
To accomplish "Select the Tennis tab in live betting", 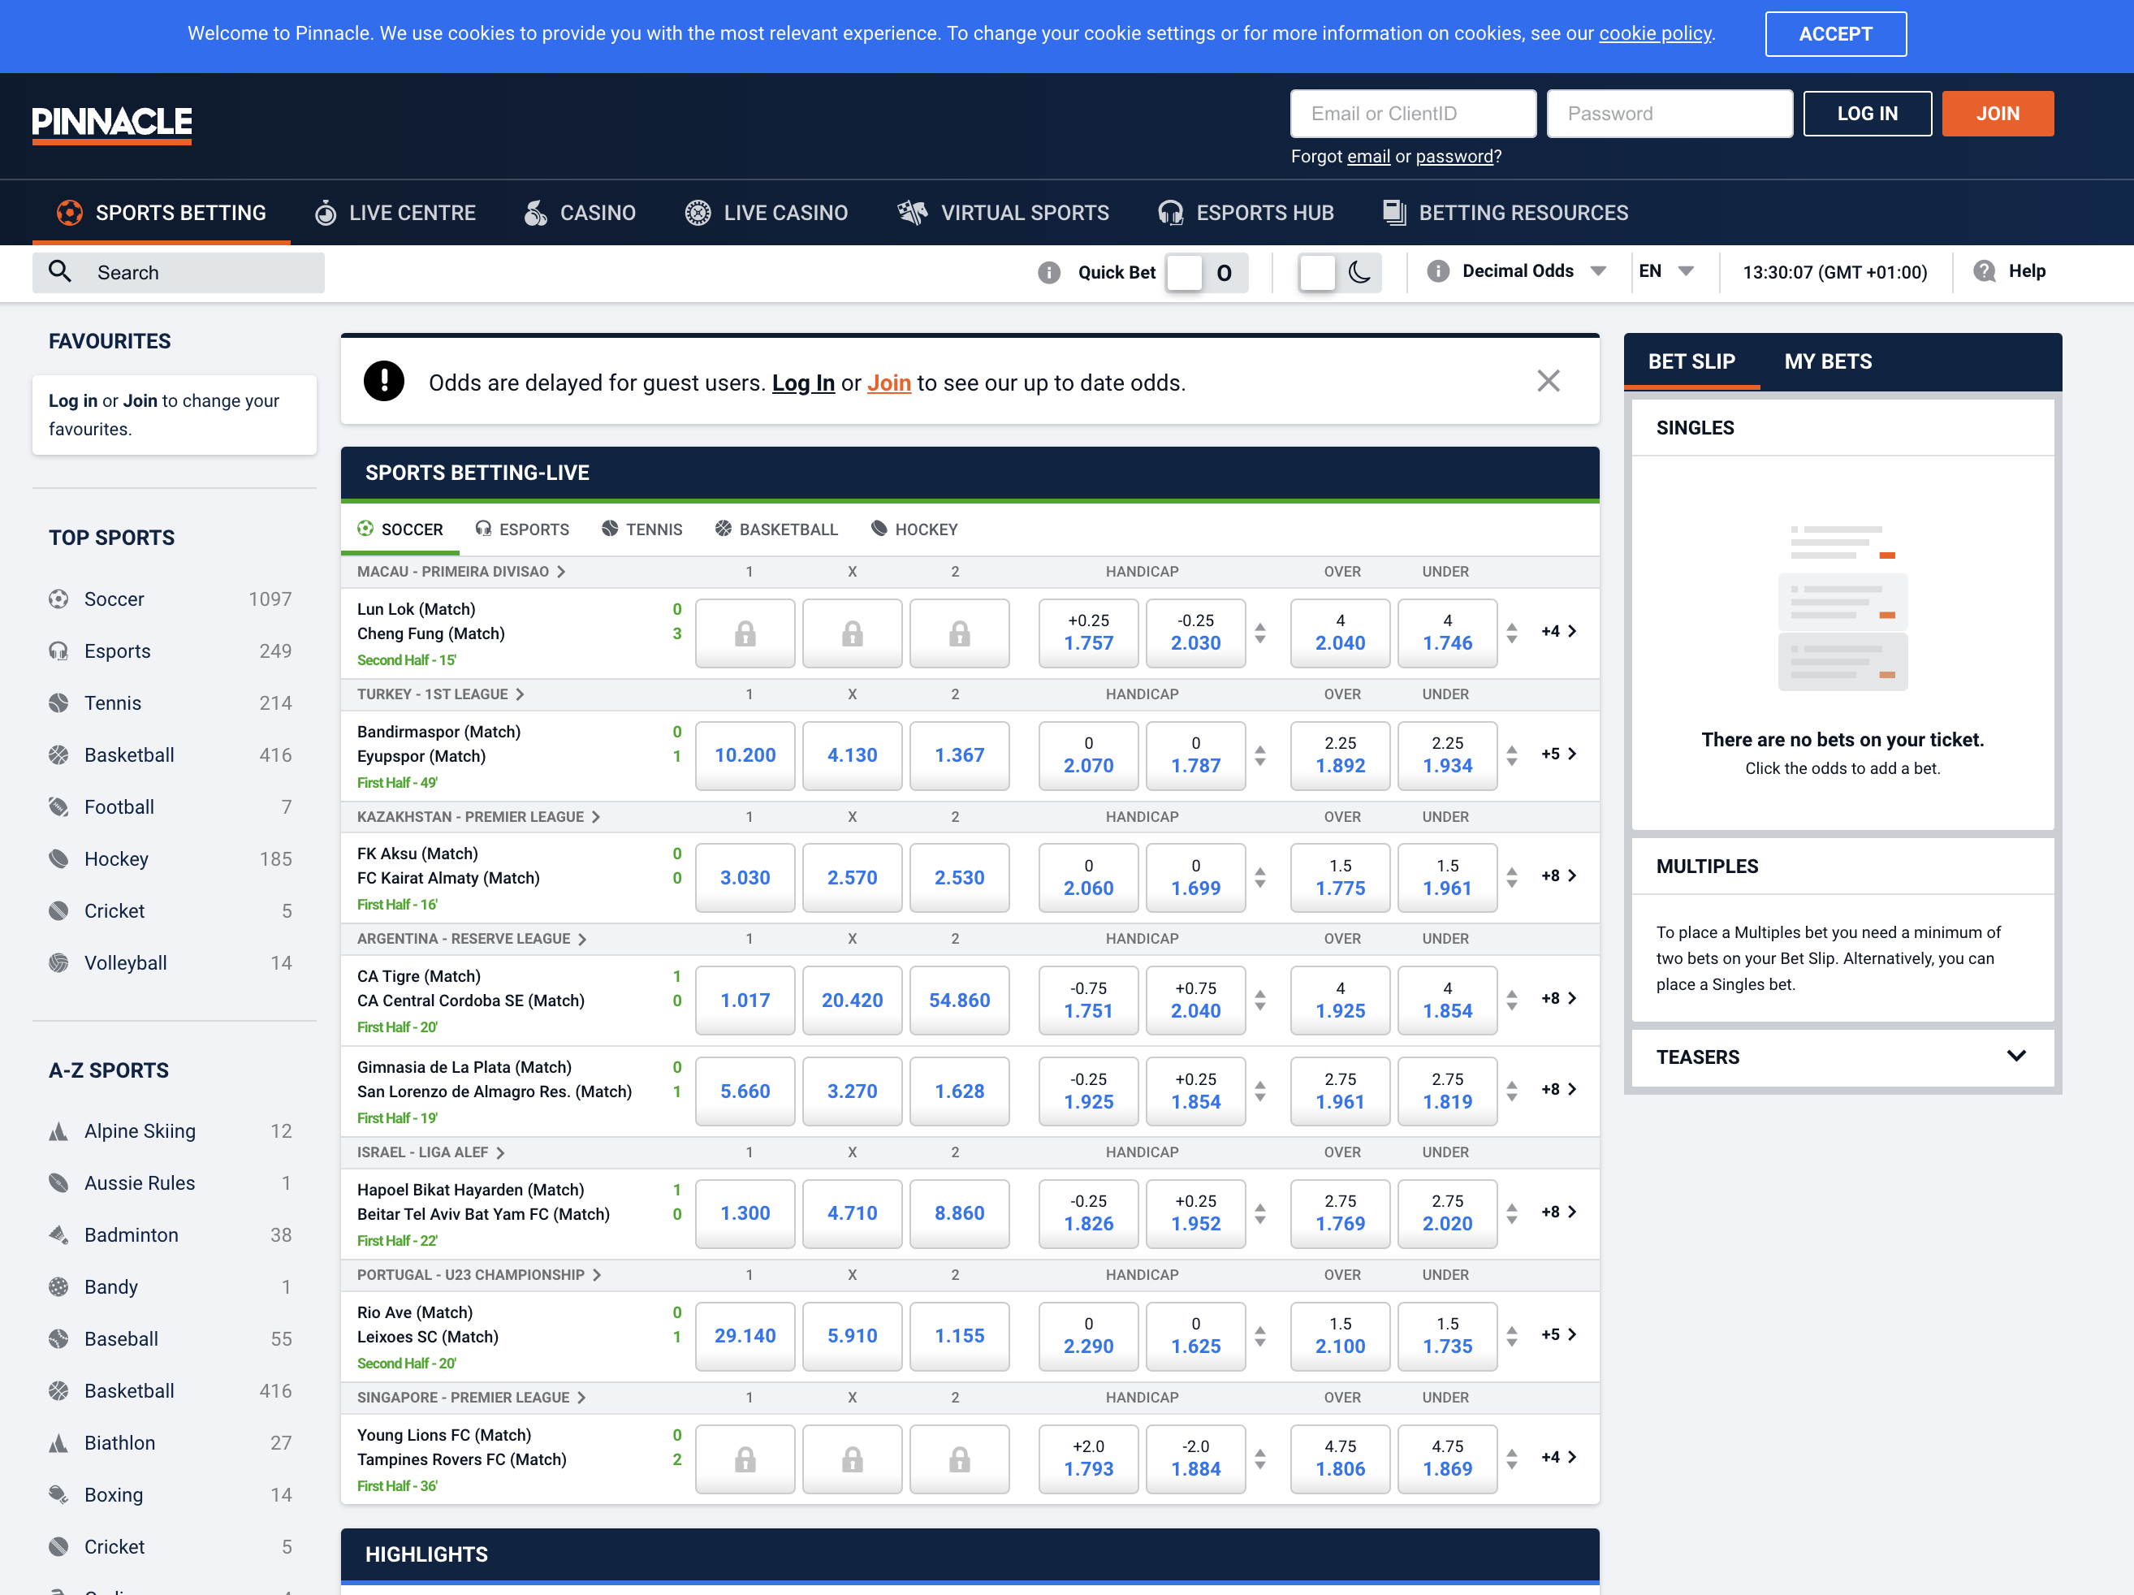I will click(x=642, y=530).
